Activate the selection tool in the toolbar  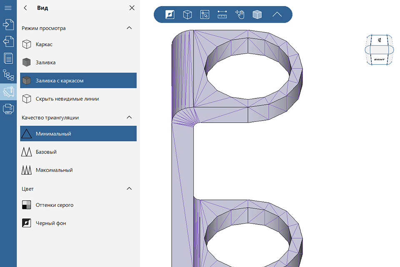point(205,15)
